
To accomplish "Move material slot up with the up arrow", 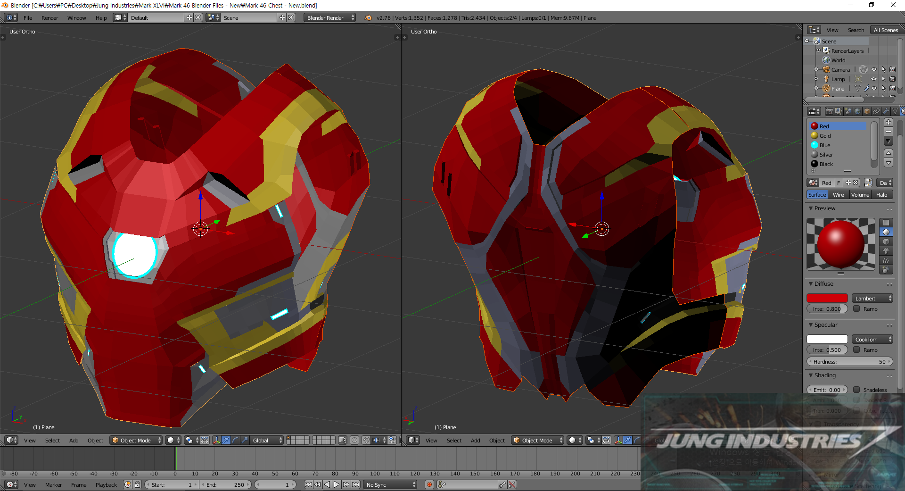I will pos(889,153).
